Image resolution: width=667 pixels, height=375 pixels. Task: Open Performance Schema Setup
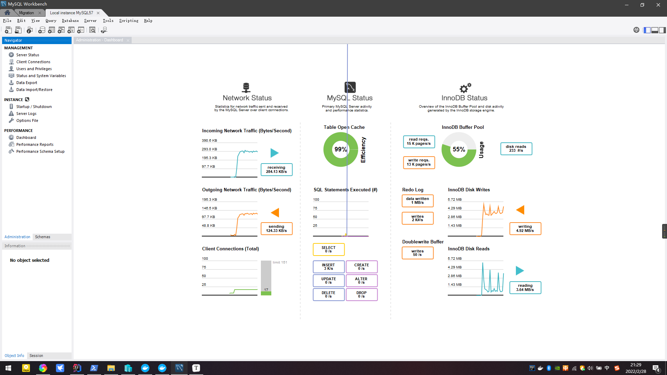40,151
